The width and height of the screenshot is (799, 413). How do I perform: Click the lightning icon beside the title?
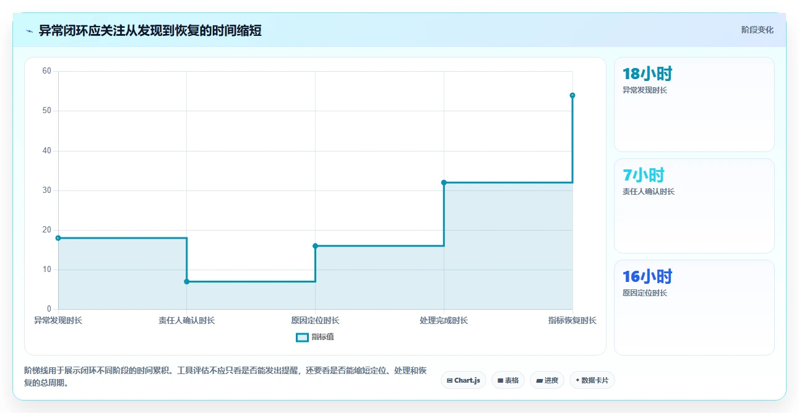click(x=29, y=30)
